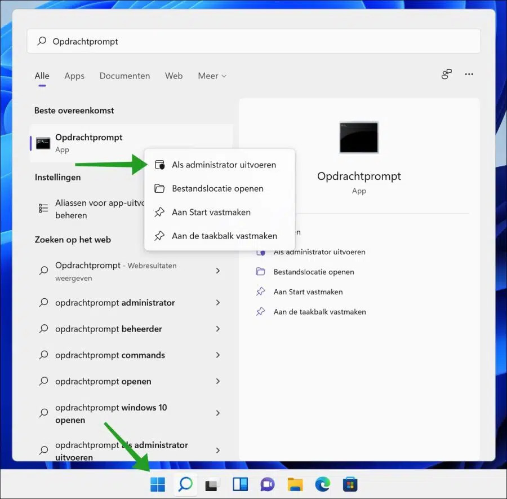Expand the Meer dropdown
This screenshot has height=499, width=507.
pyautogui.click(x=212, y=76)
